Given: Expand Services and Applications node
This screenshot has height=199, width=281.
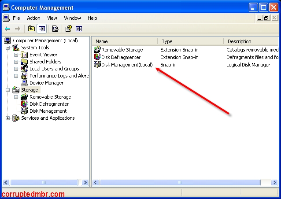Looking at the screenshot, I should coord(8,118).
